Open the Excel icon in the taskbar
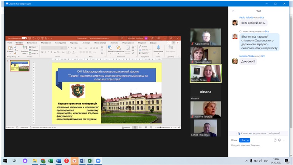 click(x=51, y=160)
